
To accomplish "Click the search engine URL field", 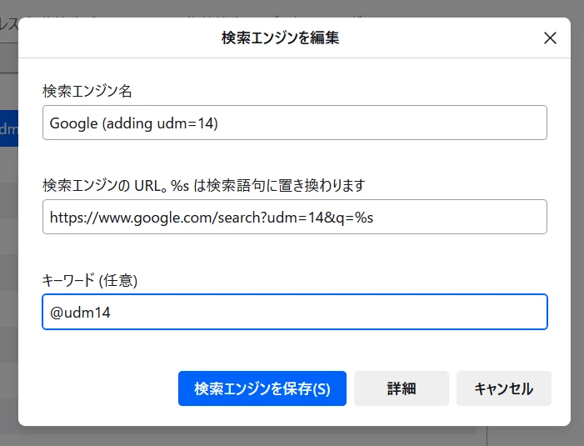I will pos(295,217).
